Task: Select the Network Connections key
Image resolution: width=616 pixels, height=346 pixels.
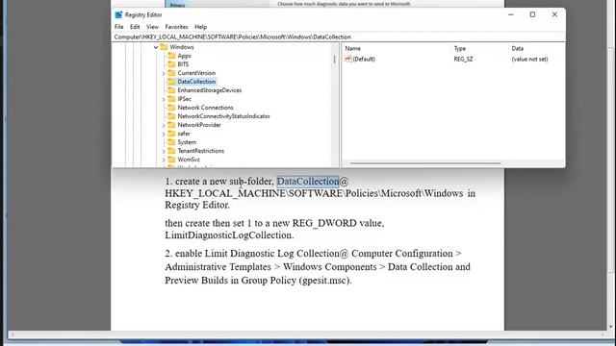Action: (x=205, y=108)
